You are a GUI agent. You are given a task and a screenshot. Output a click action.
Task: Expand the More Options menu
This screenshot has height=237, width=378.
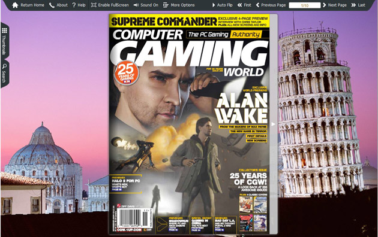(166, 5)
